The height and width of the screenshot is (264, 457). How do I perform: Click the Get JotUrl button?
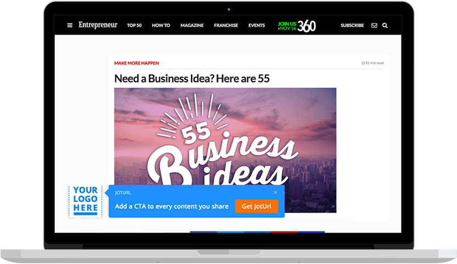click(x=257, y=206)
